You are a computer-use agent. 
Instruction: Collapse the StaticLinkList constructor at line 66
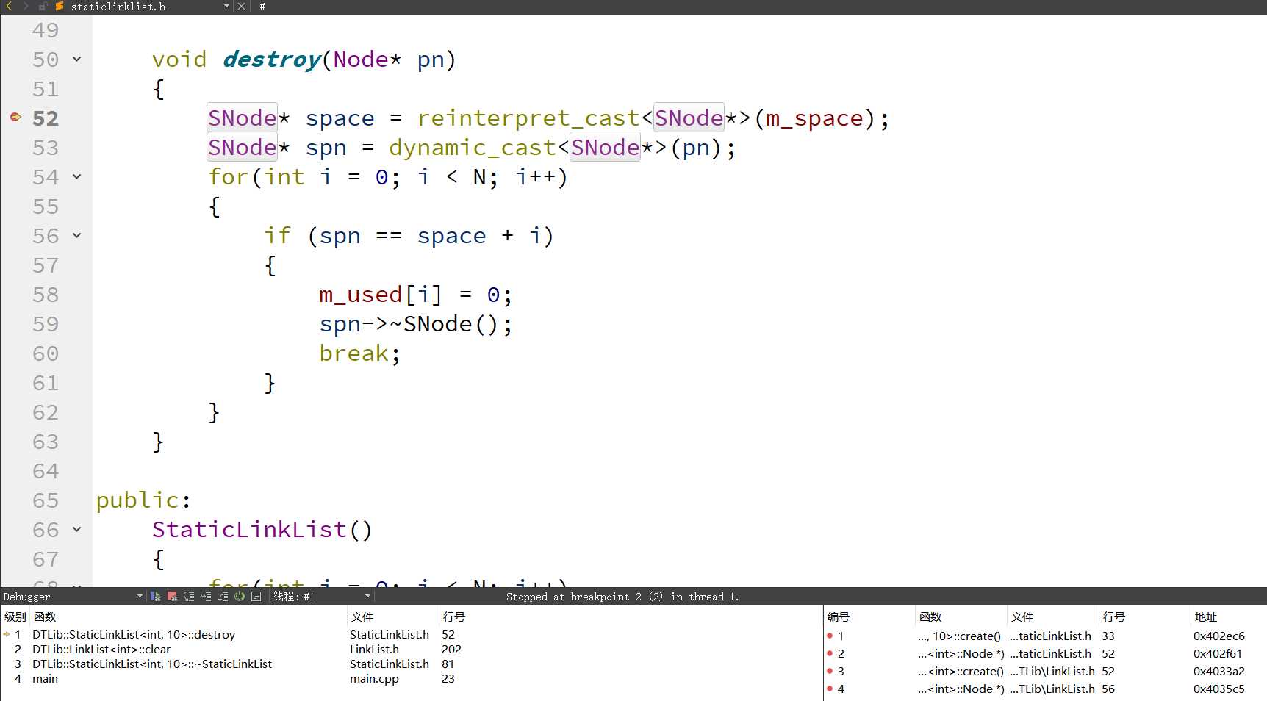point(76,529)
